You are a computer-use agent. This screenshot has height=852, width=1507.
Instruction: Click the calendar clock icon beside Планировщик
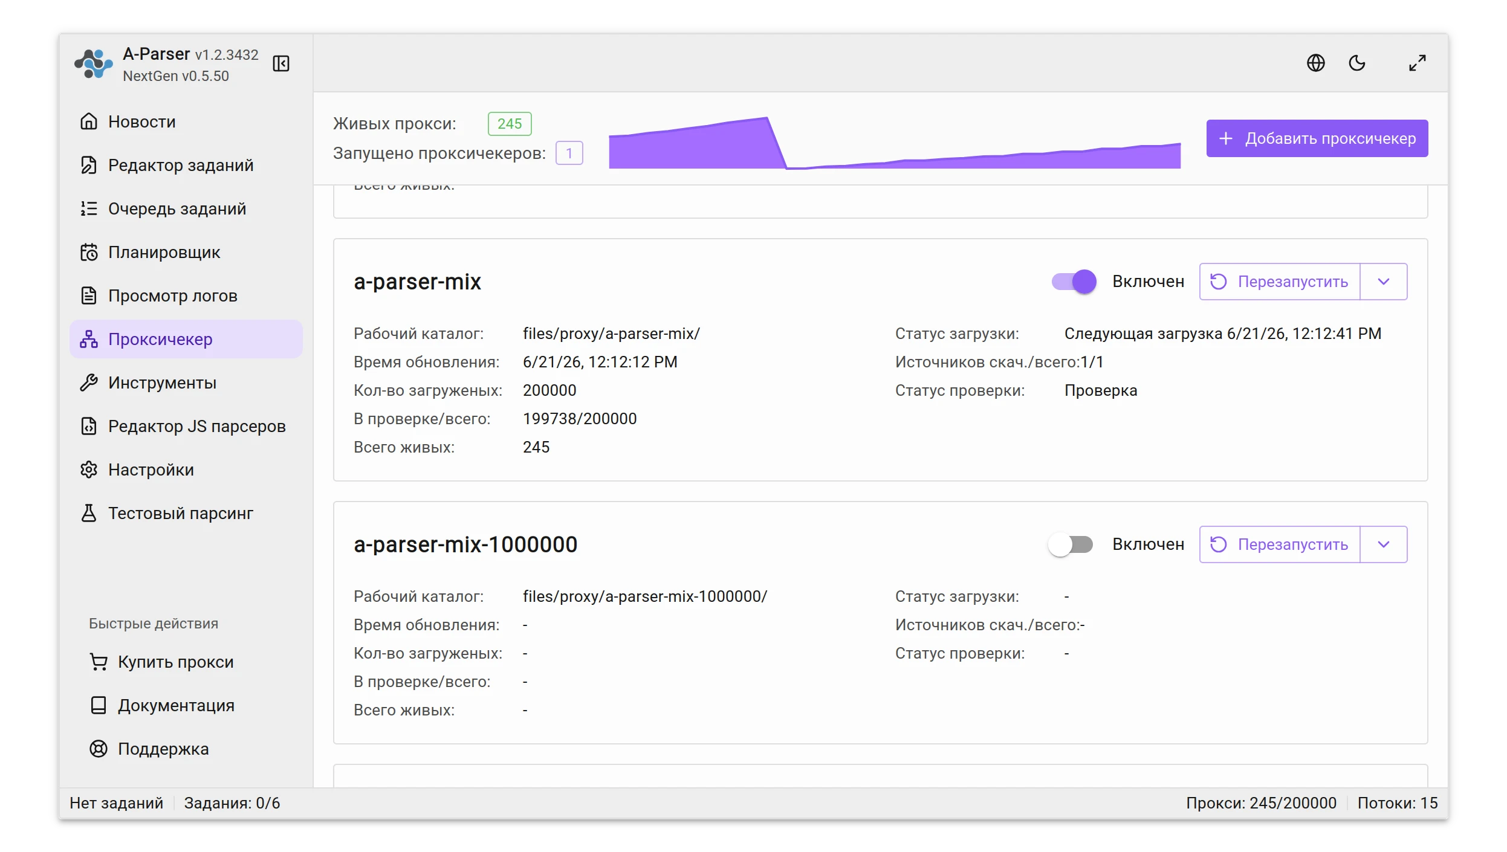(89, 252)
